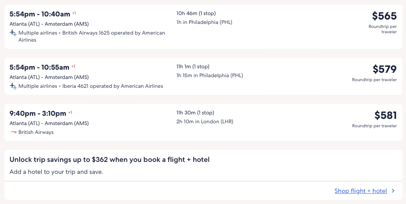
Task: Click the $579 roundtrip price
Action: tap(384, 70)
